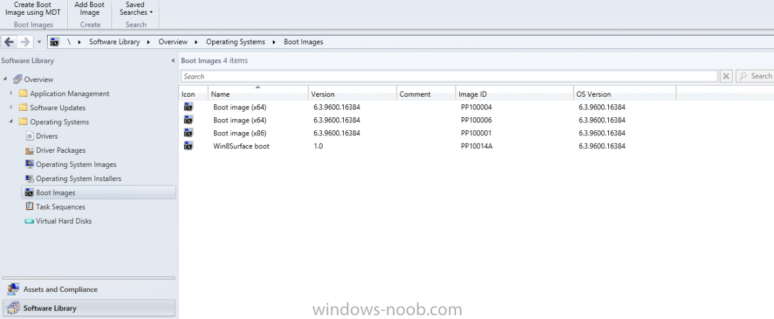Open the Task Sequences node
The height and width of the screenshot is (319, 774).
tap(61, 207)
